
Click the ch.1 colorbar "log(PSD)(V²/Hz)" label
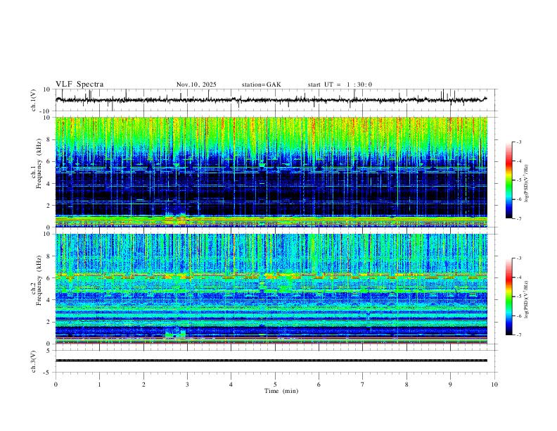coord(527,184)
